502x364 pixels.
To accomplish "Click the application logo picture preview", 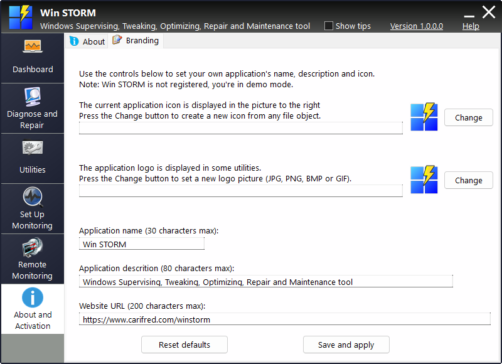I will click(424, 180).
